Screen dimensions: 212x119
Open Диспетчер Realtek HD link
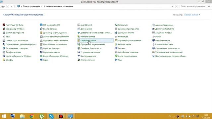pyautogui.click(x=165, y=29)
